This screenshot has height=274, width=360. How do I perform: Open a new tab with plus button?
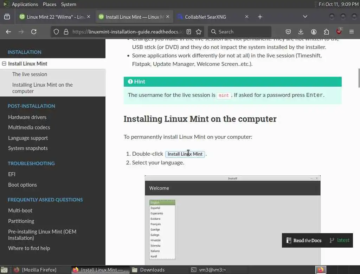(x=260, y=17)
